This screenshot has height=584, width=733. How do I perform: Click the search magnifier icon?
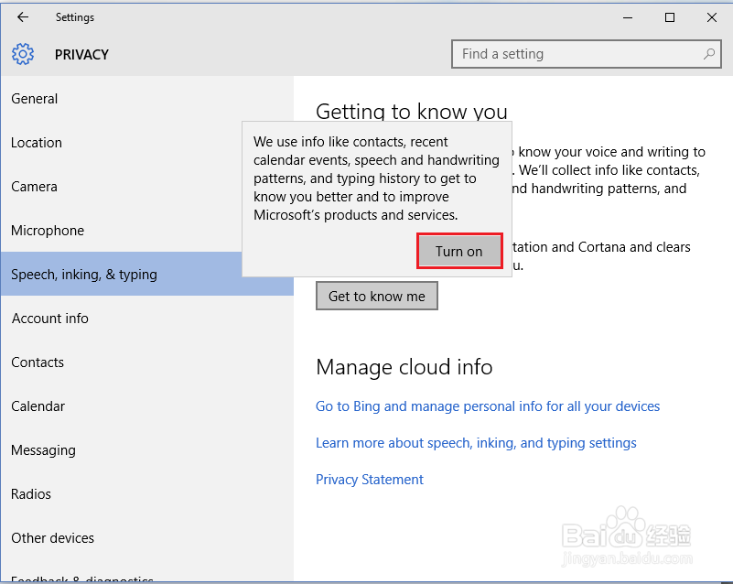tap(708, 54)
